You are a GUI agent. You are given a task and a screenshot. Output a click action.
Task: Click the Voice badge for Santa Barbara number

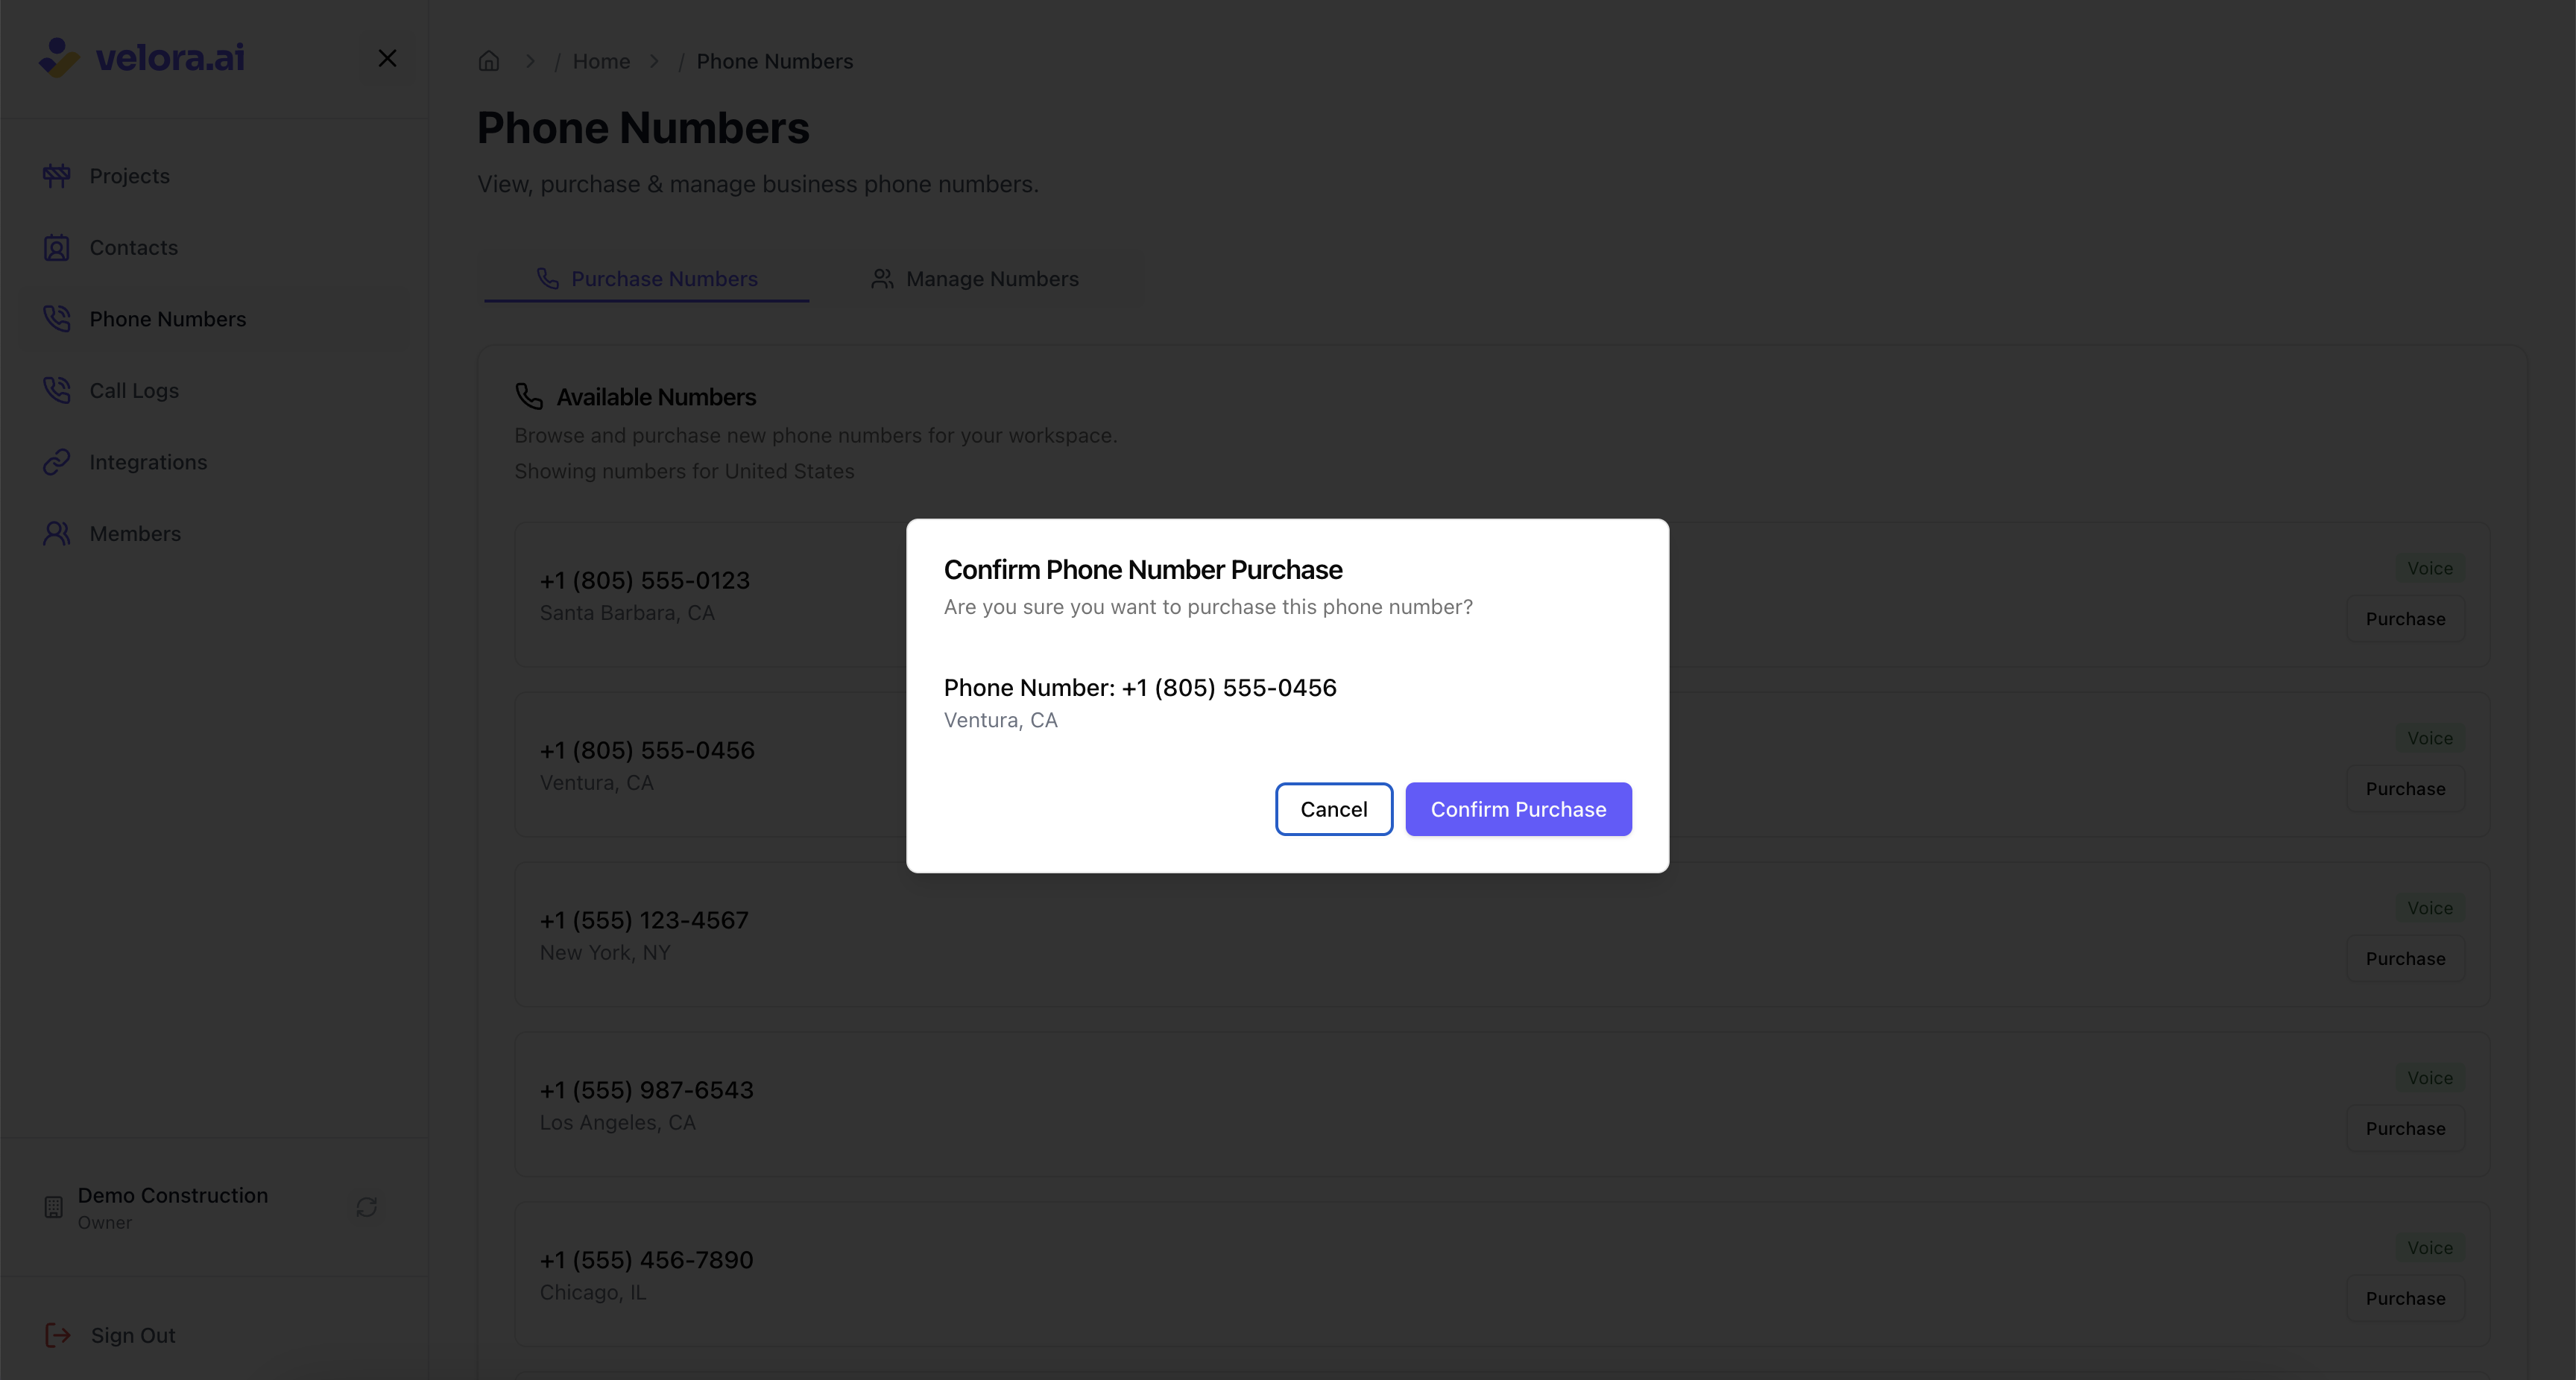tap(2430, 568)
